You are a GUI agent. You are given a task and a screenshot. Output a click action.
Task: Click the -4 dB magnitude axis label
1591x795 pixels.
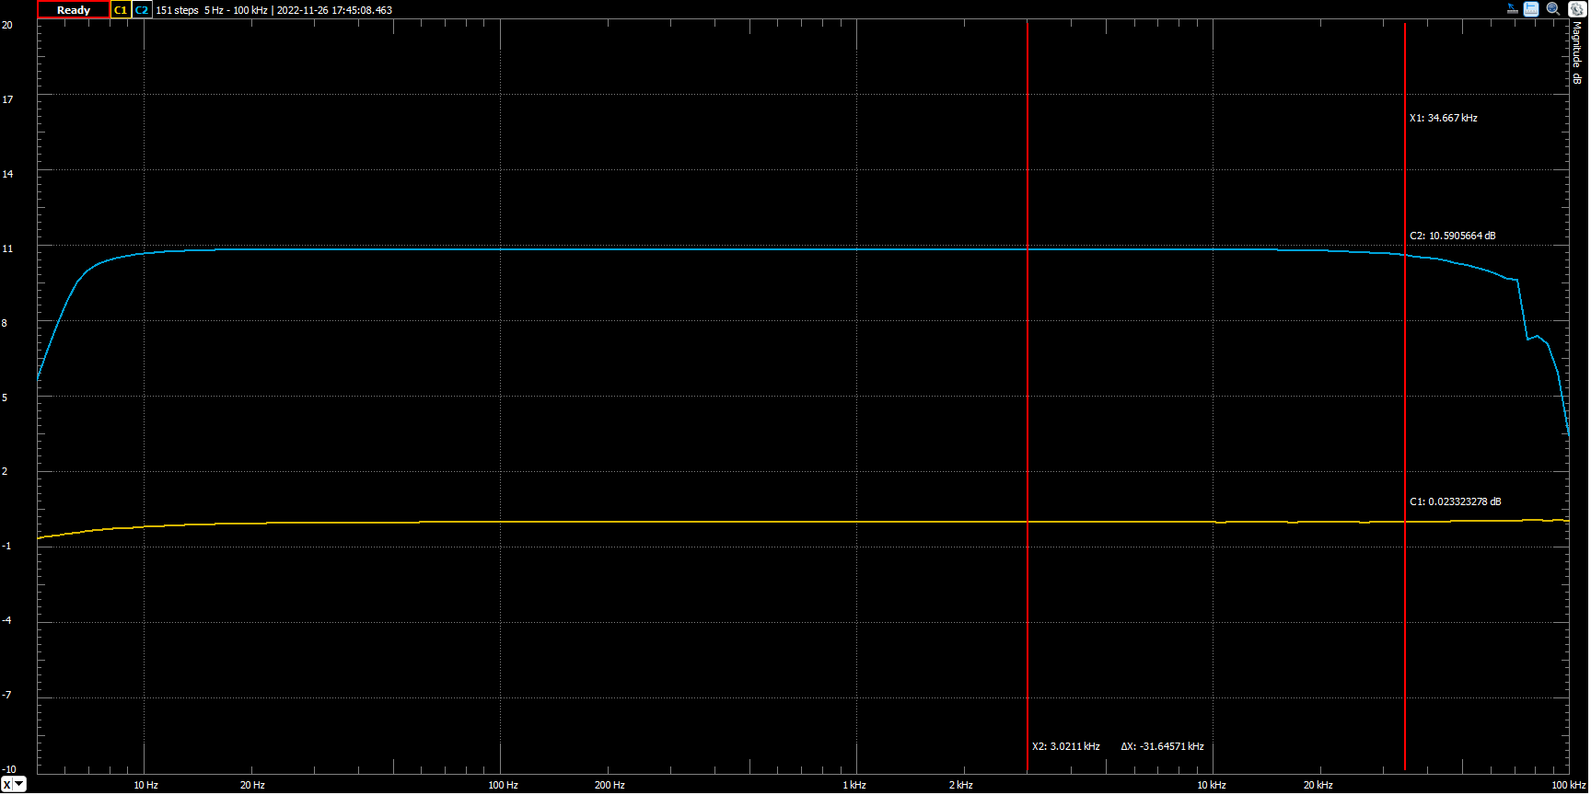(x=6, y=620)
